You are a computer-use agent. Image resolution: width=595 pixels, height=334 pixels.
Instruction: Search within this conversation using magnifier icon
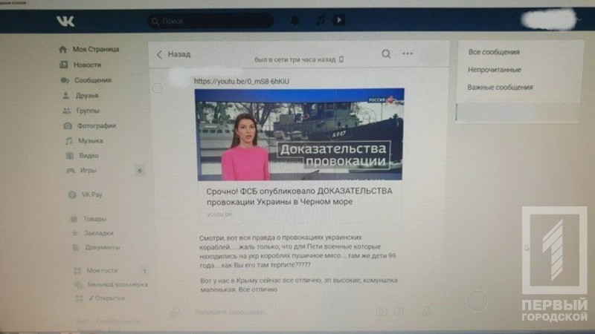pyautogui.click(x=386, y=53)
